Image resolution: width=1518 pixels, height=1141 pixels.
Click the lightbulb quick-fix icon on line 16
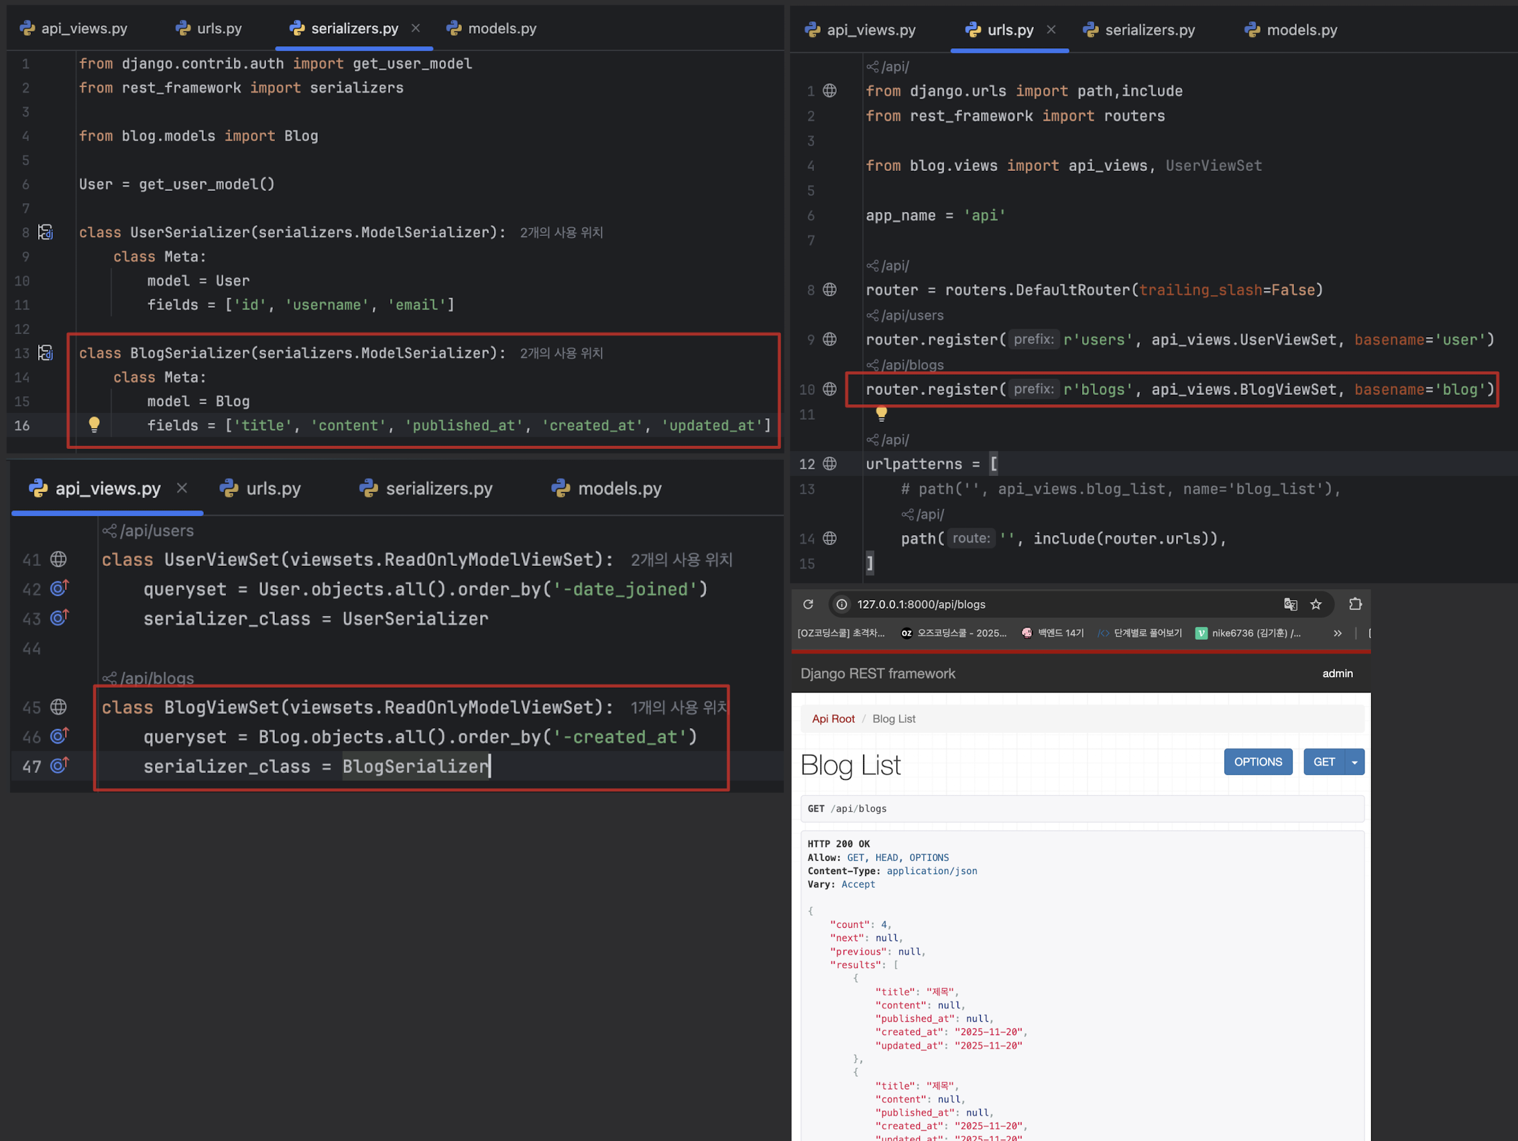[95, 425]
